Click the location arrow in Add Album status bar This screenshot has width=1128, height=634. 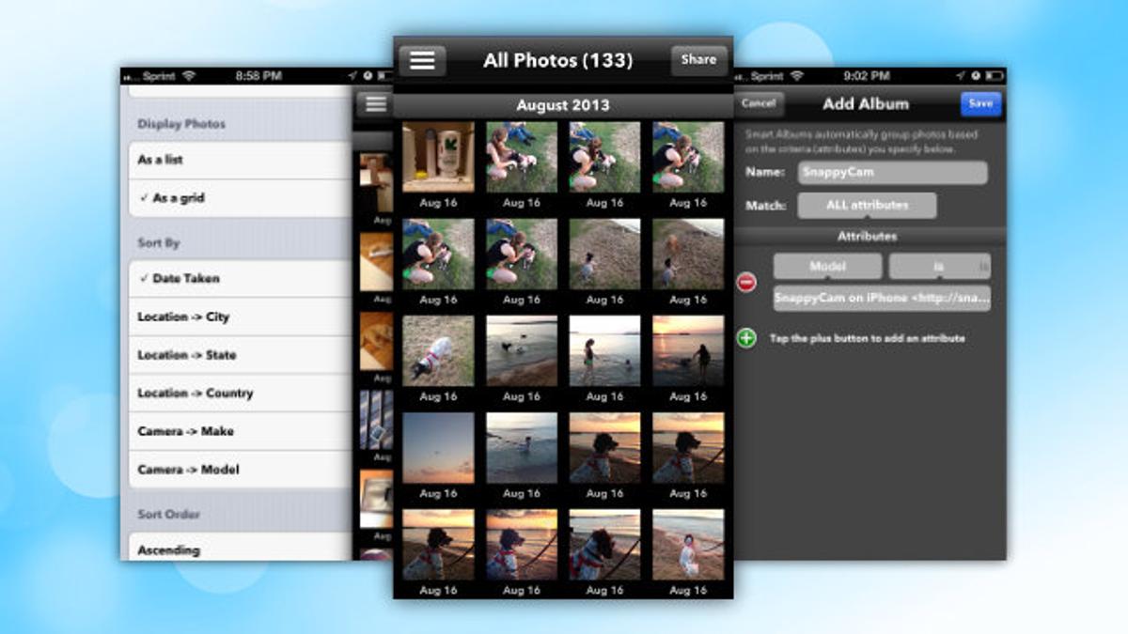(962, 75)
